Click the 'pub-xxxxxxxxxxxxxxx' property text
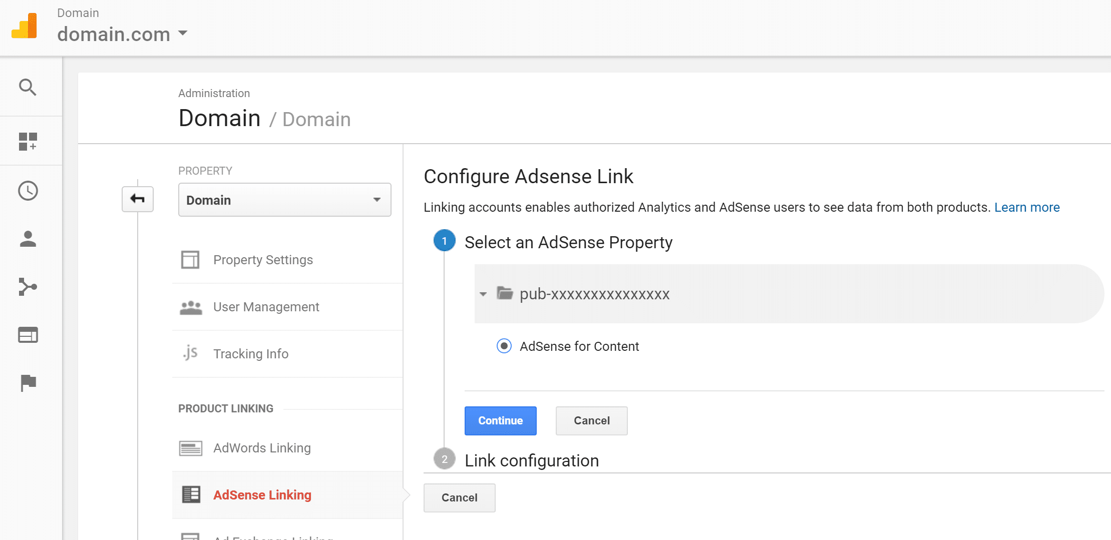Image resolution: width=1111 pixels, height=540 pixels. coord(594,294)
